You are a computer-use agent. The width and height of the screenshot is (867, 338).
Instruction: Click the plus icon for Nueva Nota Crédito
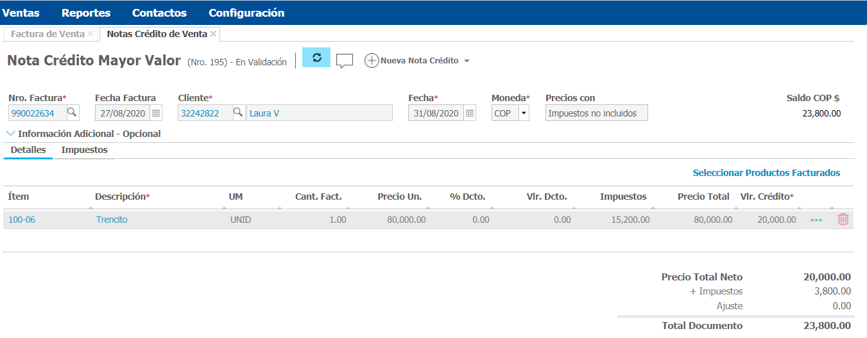coord(372,61)
